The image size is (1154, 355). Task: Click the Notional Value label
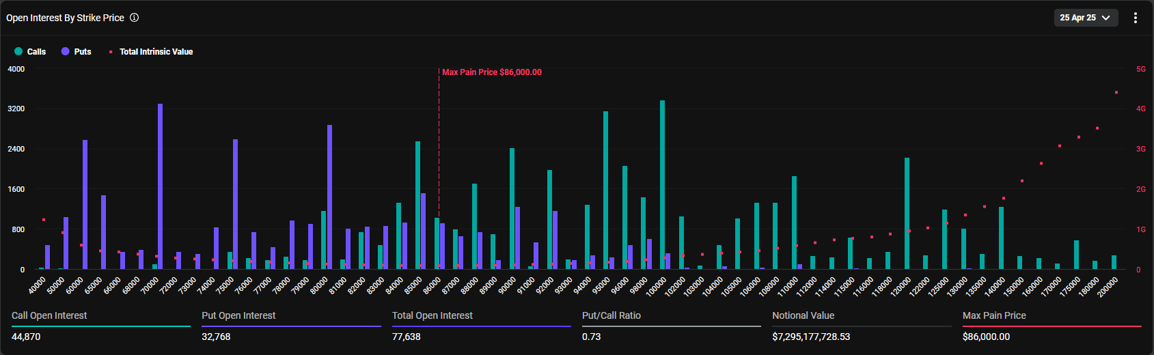point(803,315)
